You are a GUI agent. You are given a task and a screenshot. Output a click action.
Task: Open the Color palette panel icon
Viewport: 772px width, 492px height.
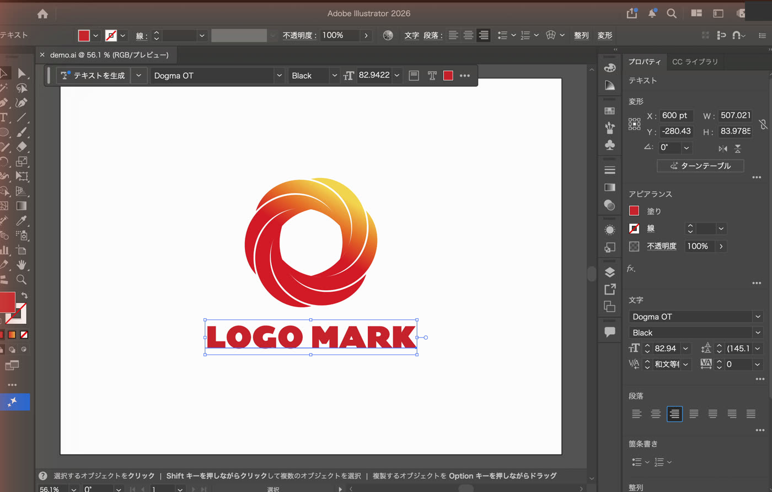(x=610, y=68)
